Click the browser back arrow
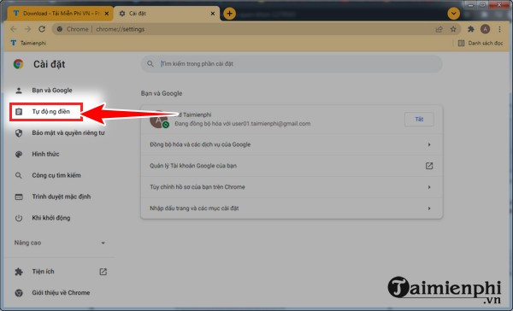 click(x=14, y=29)
